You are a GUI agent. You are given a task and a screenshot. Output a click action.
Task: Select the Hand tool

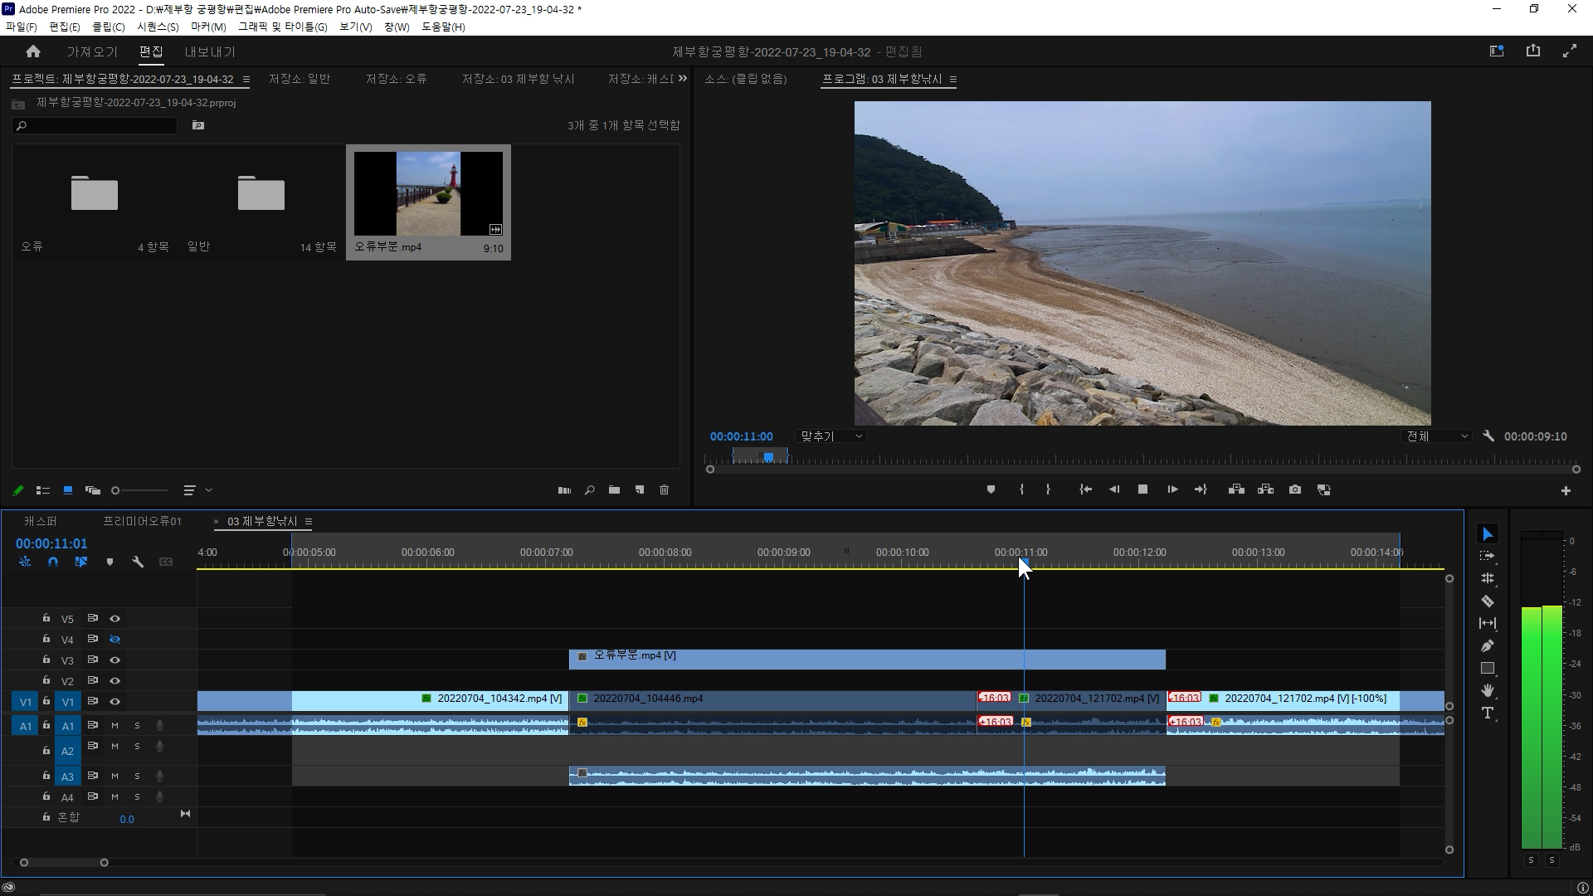[1487, 690]
